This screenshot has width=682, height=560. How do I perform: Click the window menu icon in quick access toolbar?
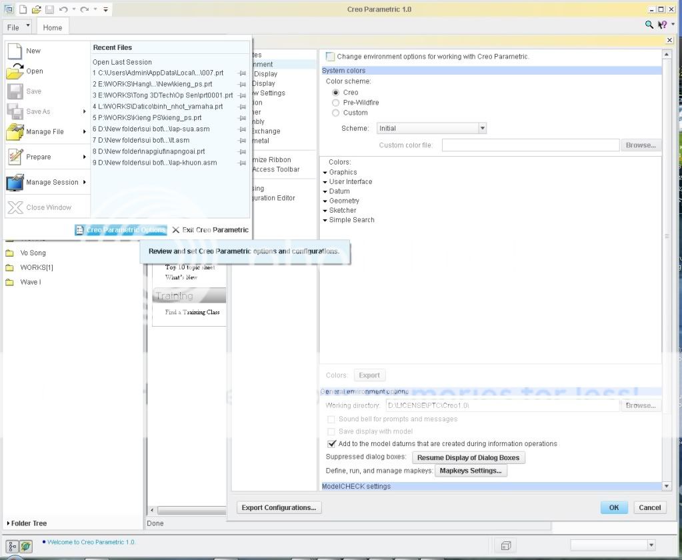9,9
